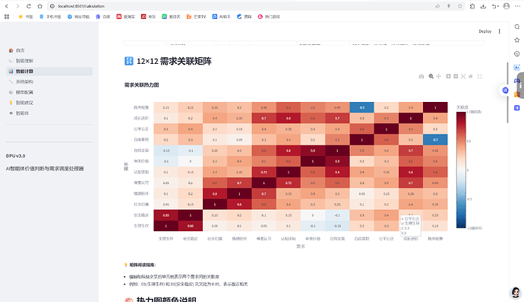Image resolution: width=524 pixels, height=302 pixels.
Task: Open the 爱奇艺 bookmark
Action: click(x=171, y=17)
